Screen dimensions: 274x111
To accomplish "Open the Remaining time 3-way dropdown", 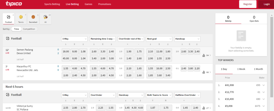I will (102, 39).
